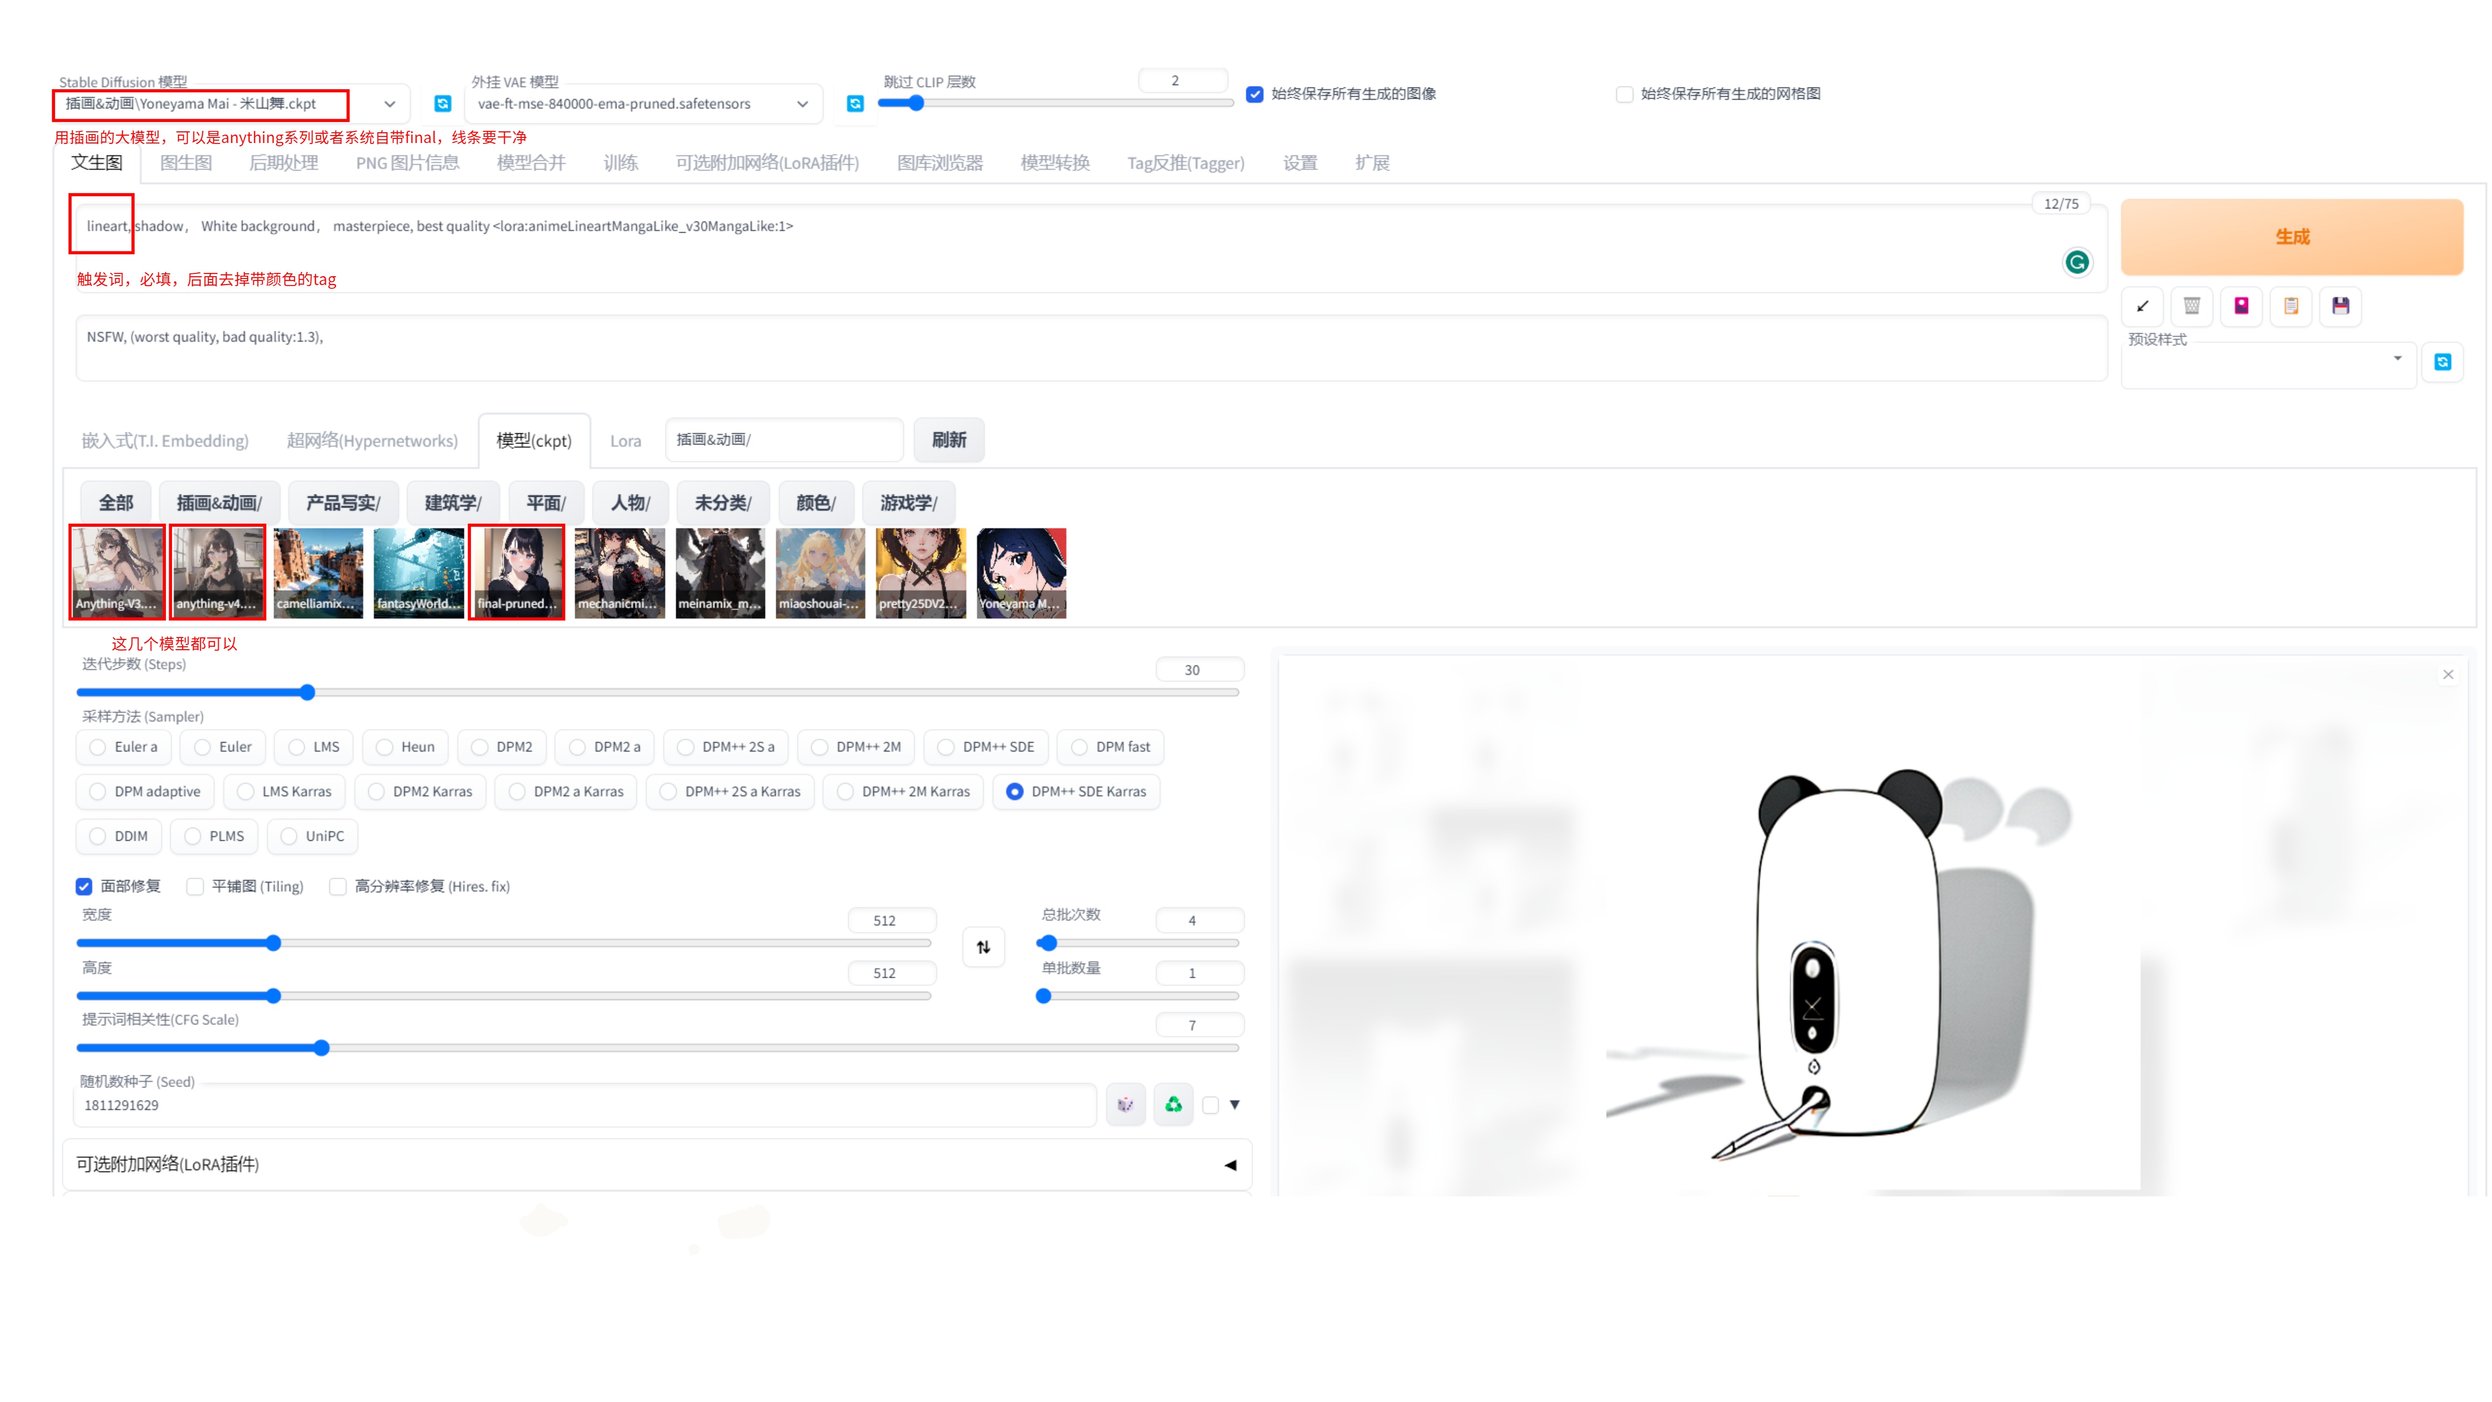This screenshot has height=1402, width=2492.
Task: Click the dice icon for random seed
Action: click(x=1125, y=1104)
